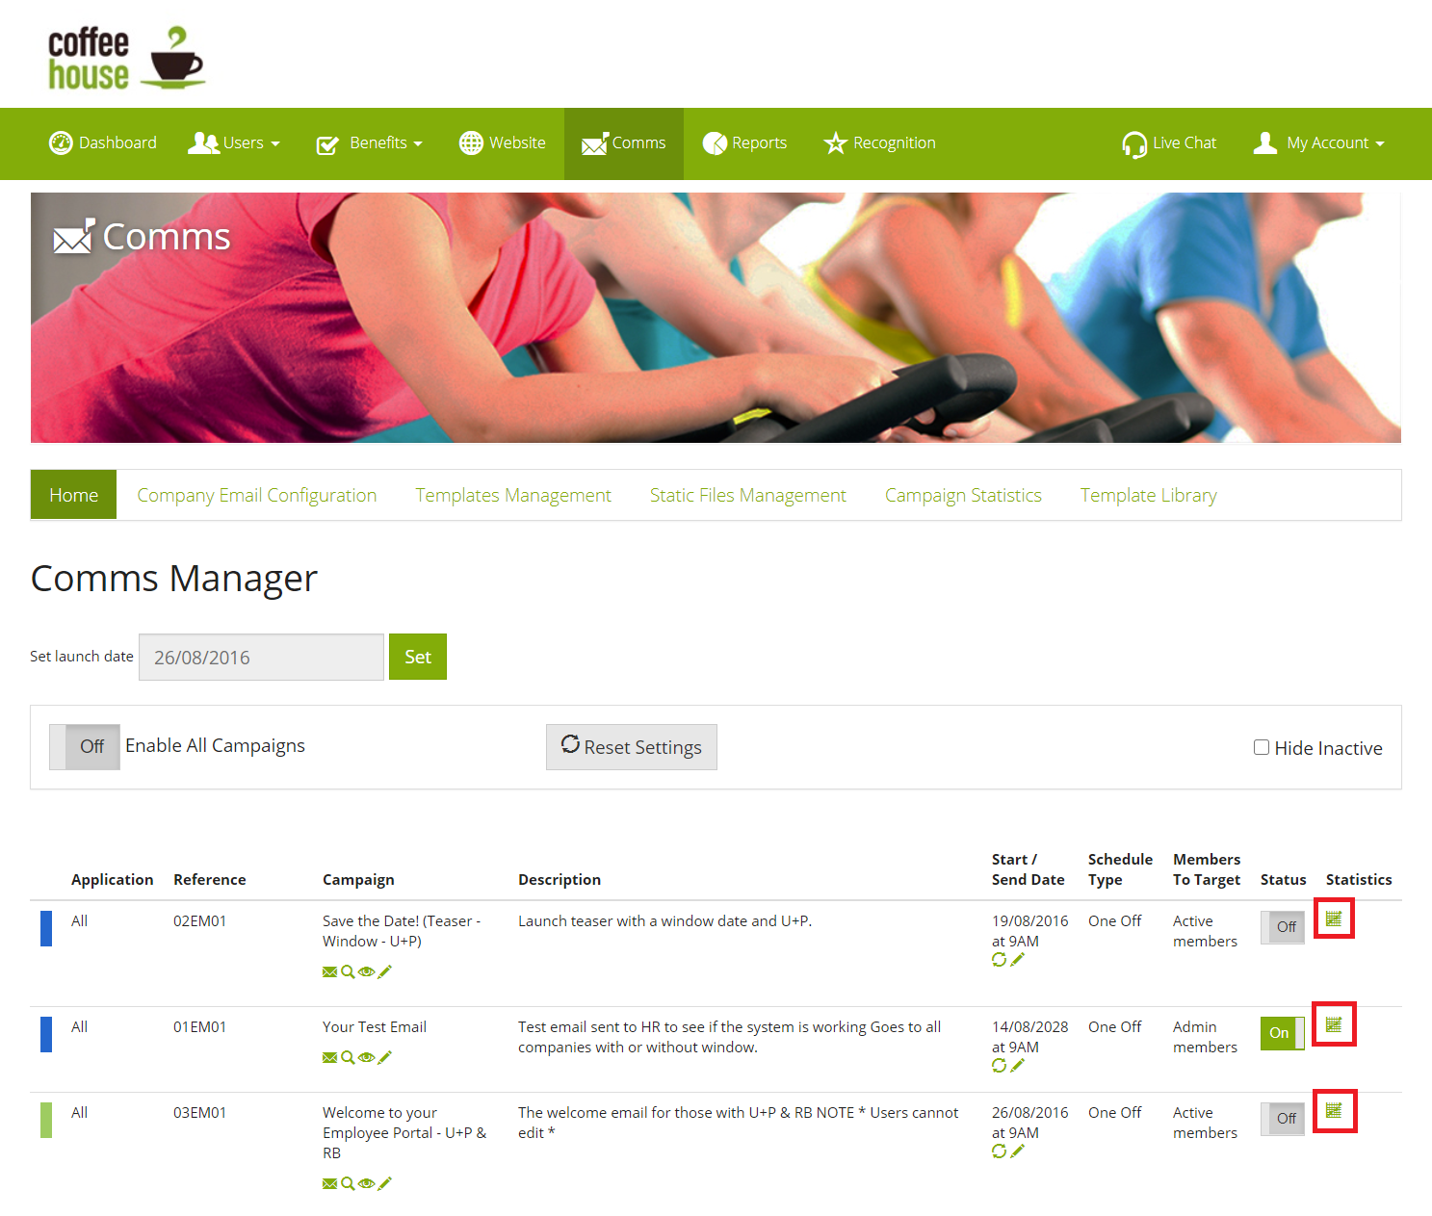Click the refresh icon below the 19/08/2016 send date

[1000, 959]
